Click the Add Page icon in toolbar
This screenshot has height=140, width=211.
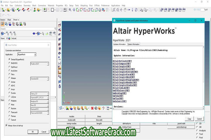tap(45, 10)
